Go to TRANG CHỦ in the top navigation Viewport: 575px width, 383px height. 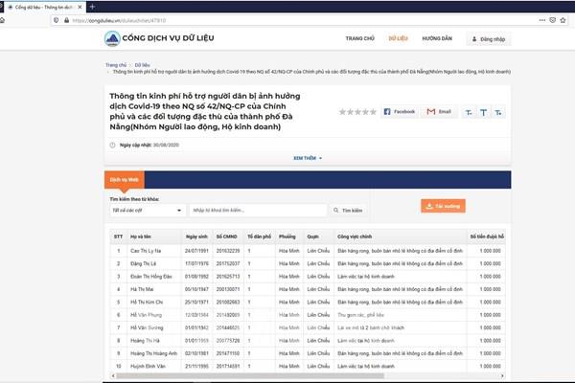coord(359,39)
